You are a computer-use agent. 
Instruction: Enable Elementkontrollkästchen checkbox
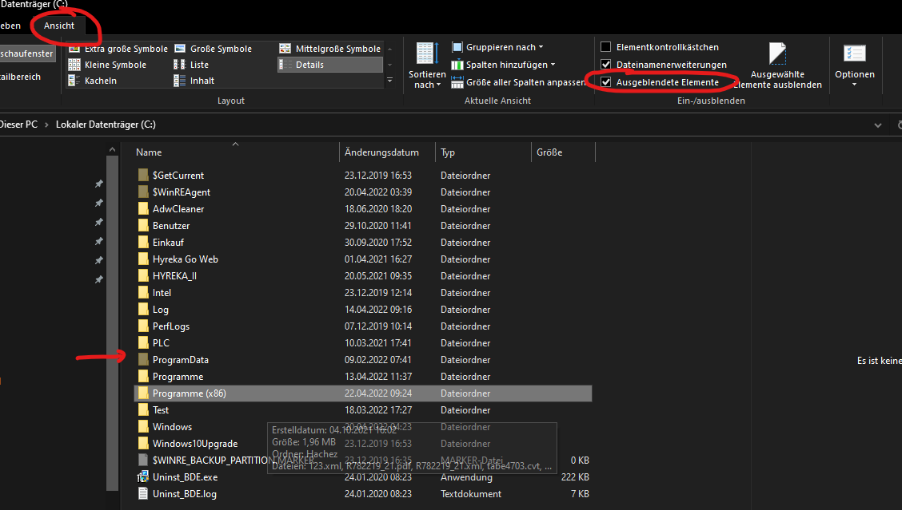point(606,48)
